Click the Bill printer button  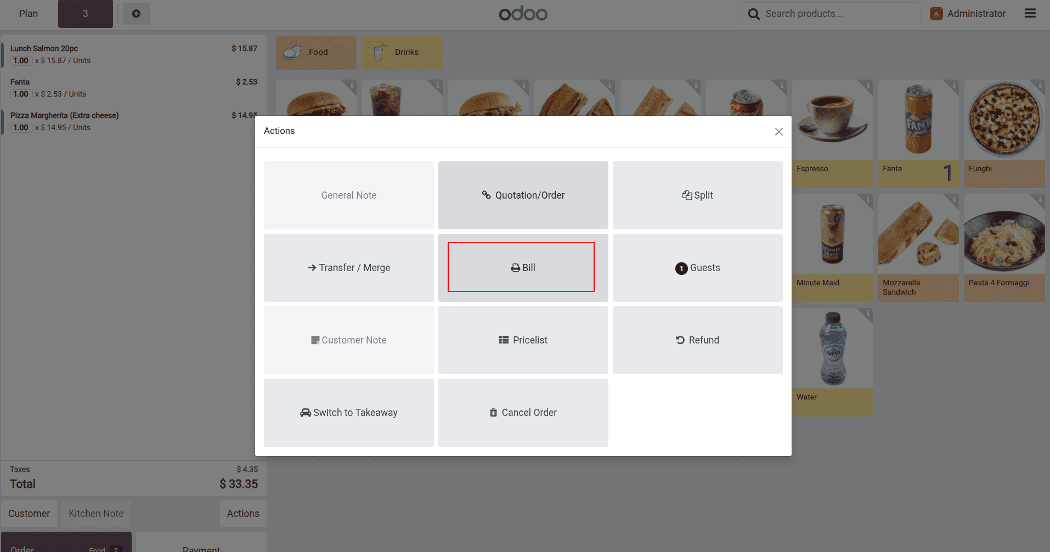(522, 268)
